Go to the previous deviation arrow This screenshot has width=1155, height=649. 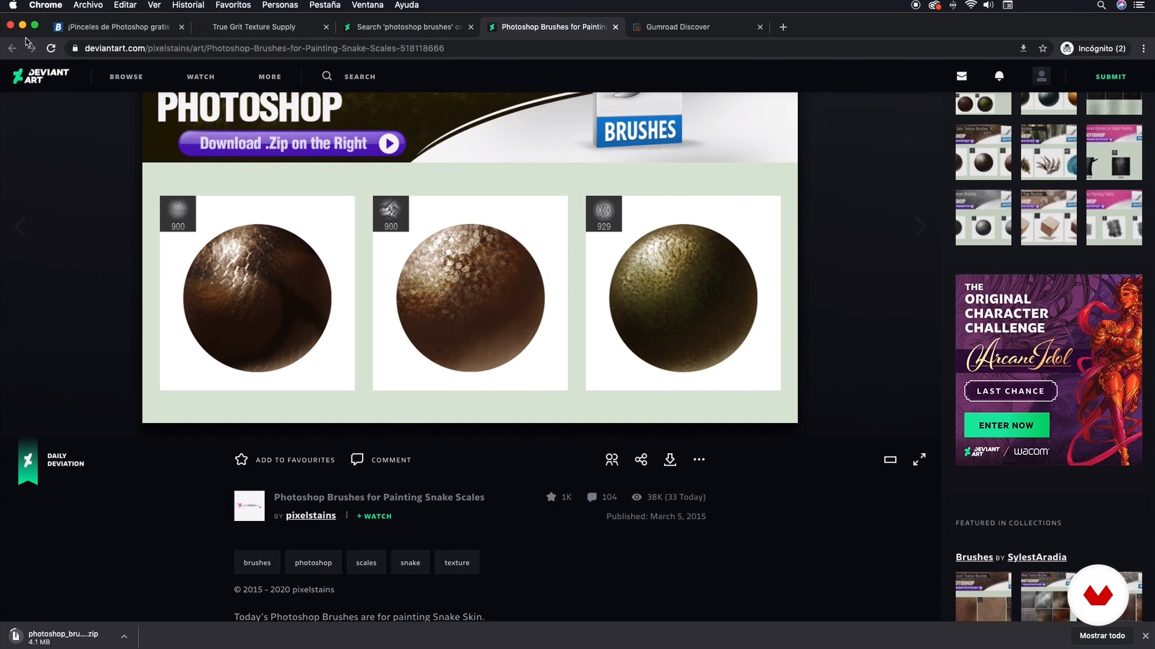click(20, 227)
